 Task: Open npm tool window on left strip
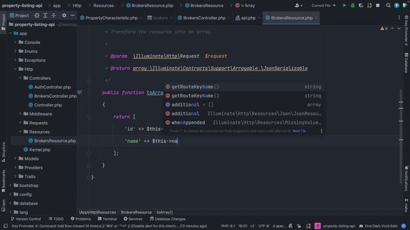pos(3,206)
